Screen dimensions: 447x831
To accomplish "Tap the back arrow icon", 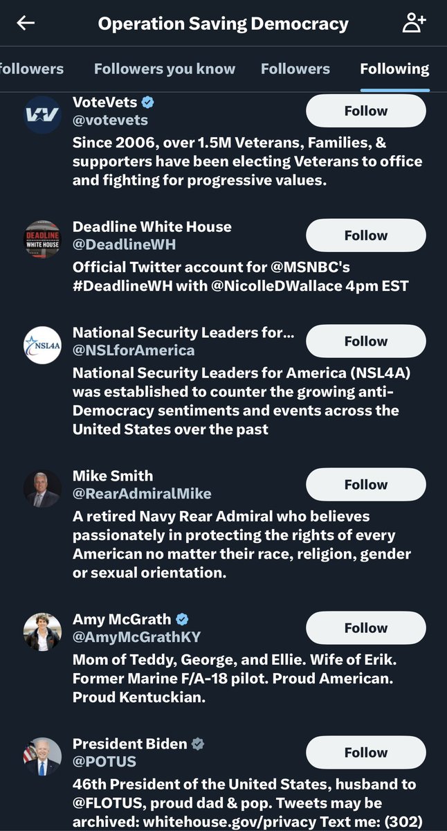I will pos(26,24).
